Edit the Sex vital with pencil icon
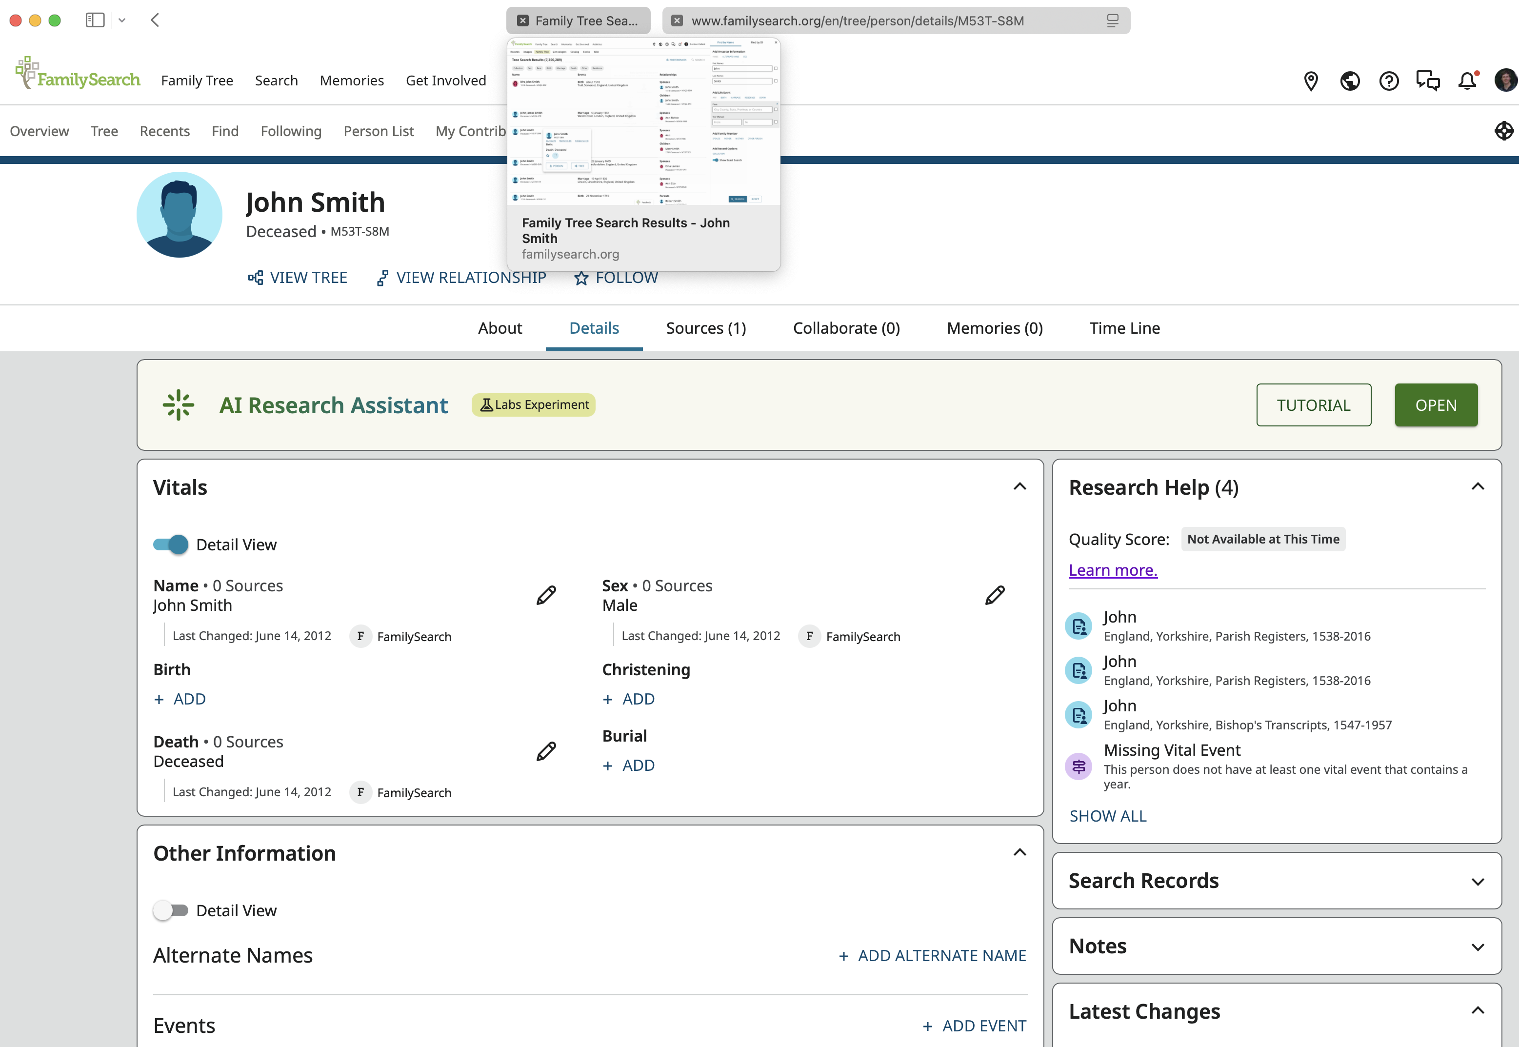 pyautogui.click(x=994, y=595)
